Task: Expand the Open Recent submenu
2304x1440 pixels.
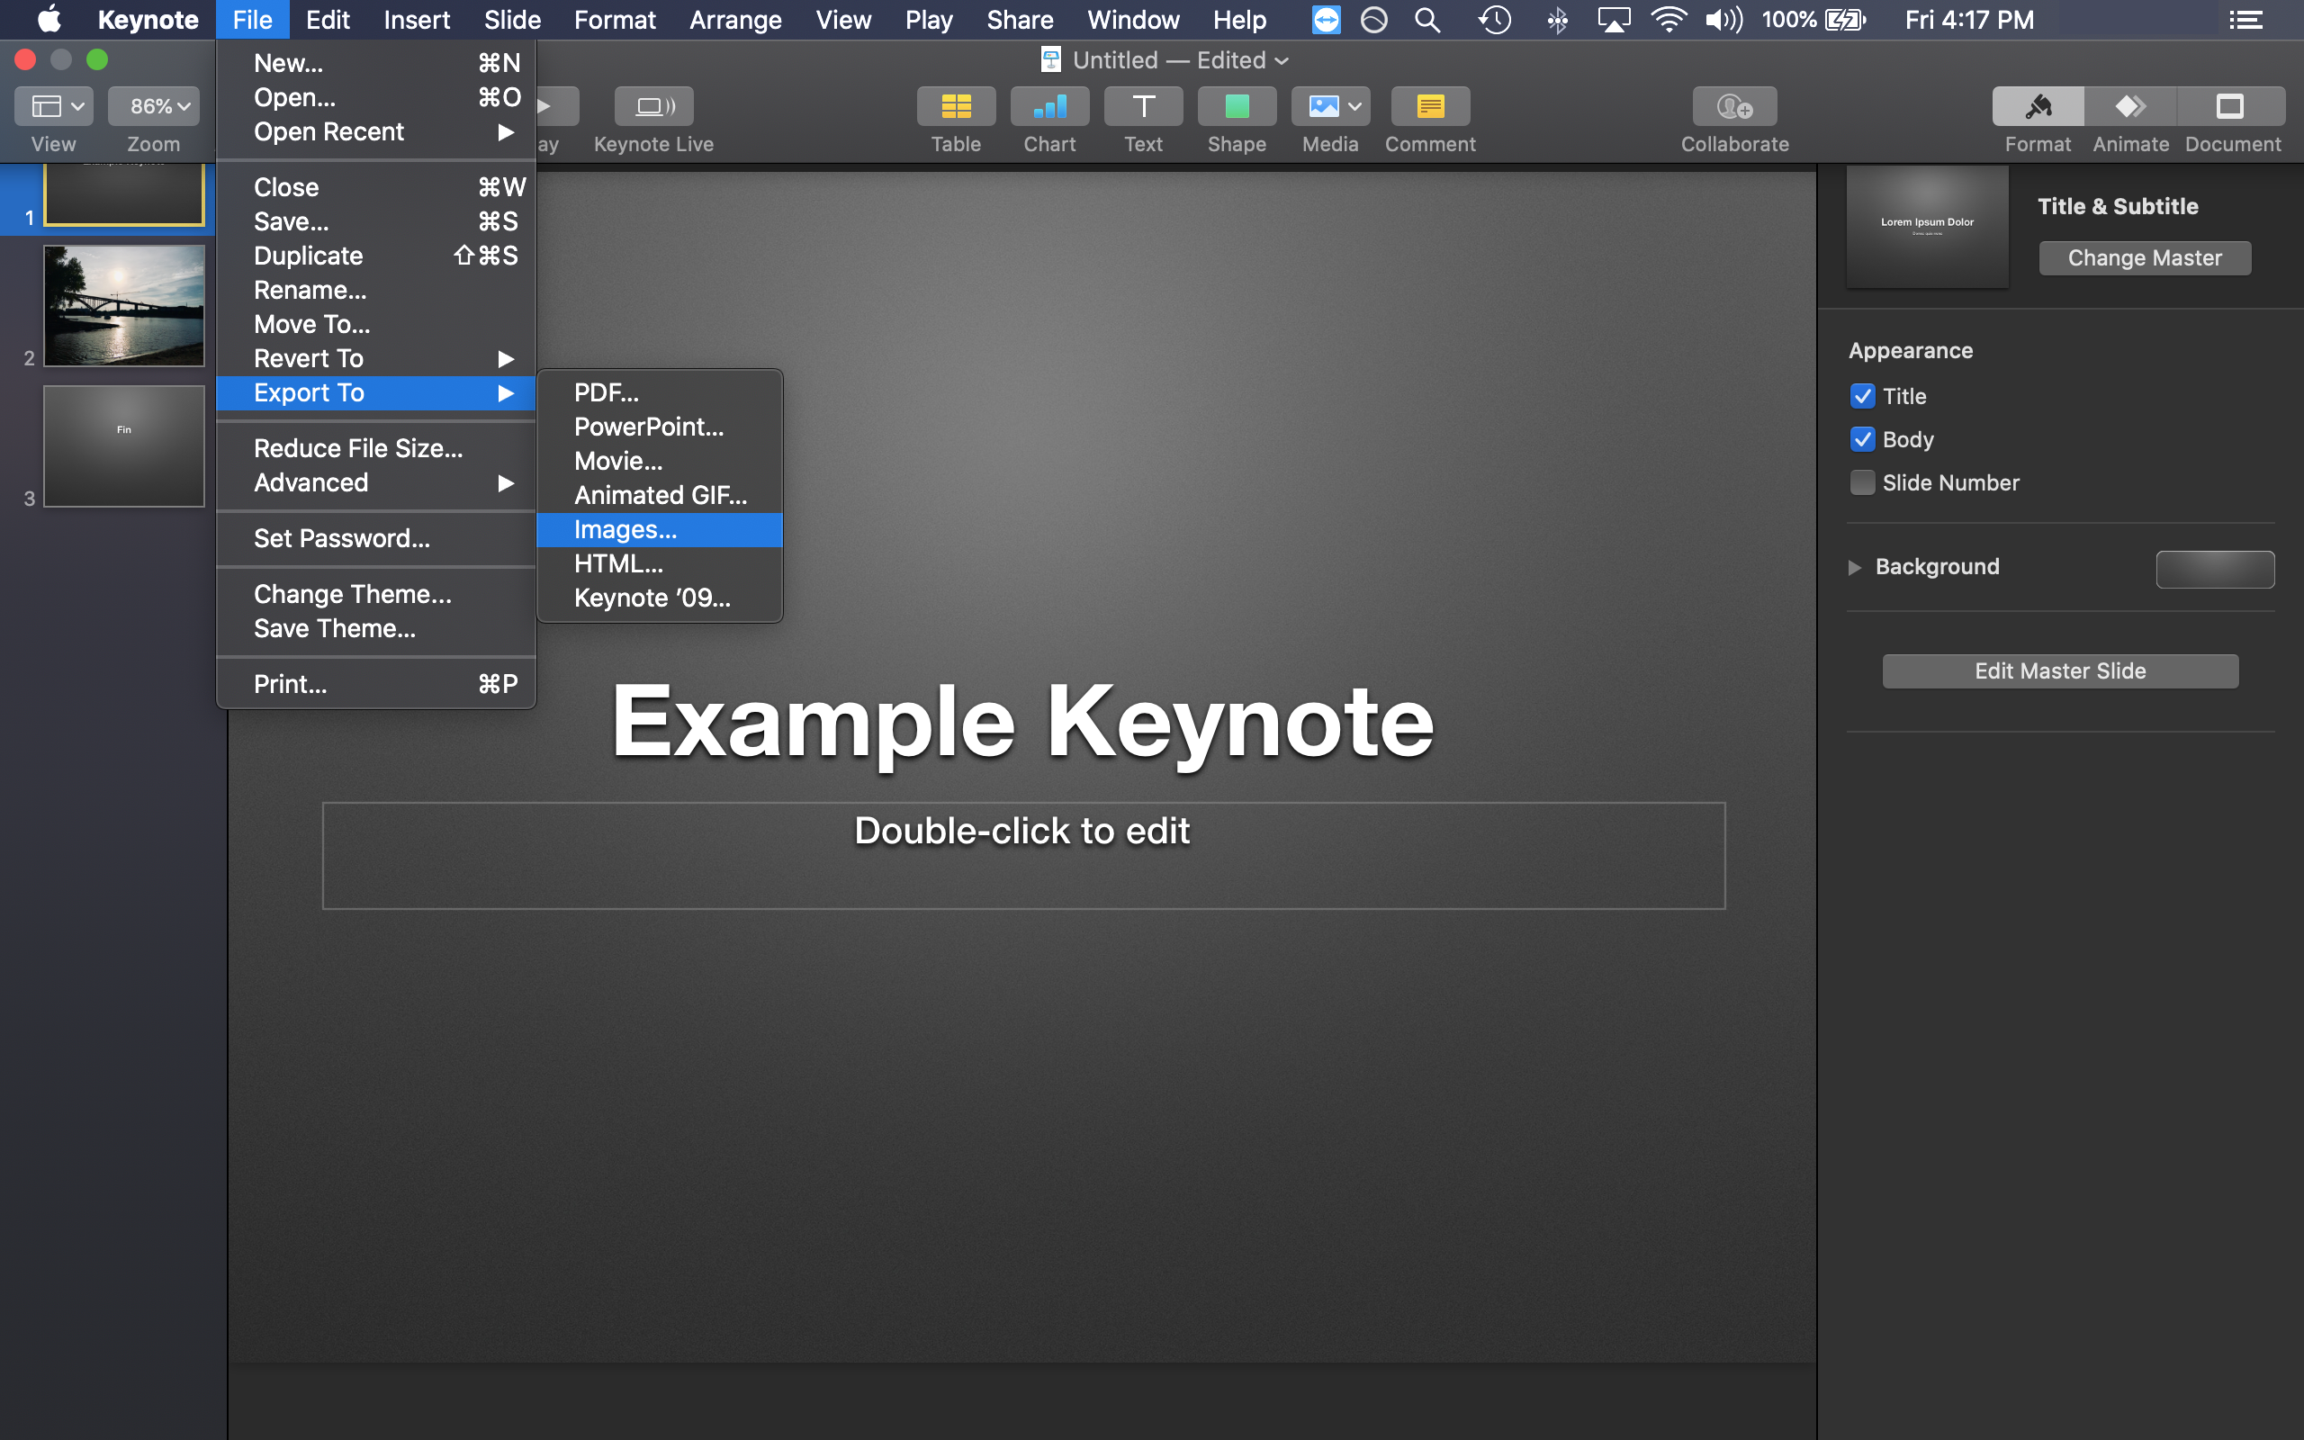Action: (x=376, y=131)
